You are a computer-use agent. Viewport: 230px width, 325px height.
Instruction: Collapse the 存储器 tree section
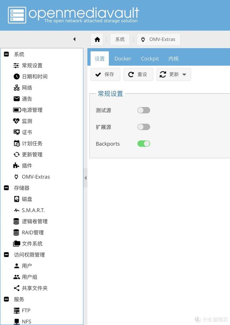click(x=6, y=188)
